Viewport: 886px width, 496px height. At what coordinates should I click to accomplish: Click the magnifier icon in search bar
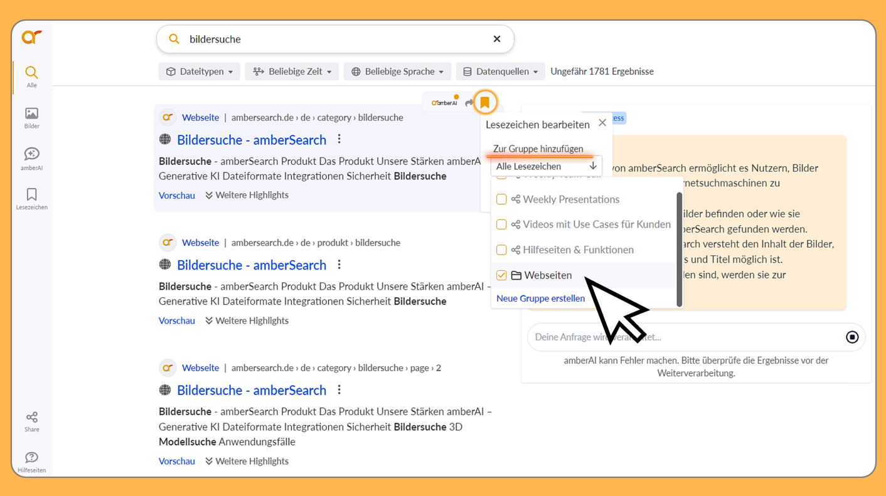click(x=174, y=39)
